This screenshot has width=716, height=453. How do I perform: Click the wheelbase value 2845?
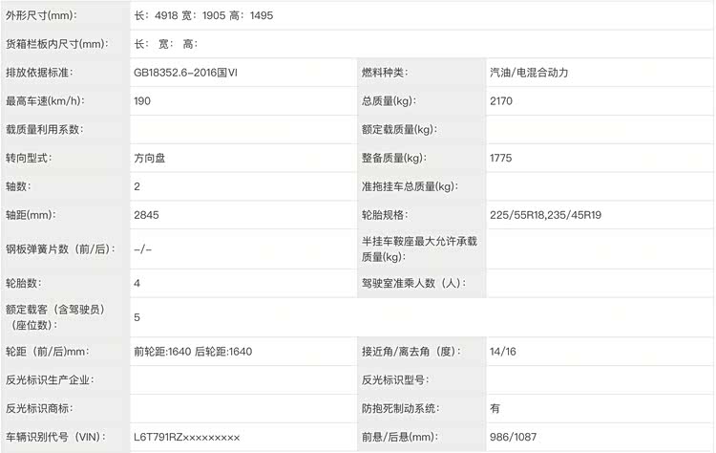pyautogui.click(x=147, y=215)
